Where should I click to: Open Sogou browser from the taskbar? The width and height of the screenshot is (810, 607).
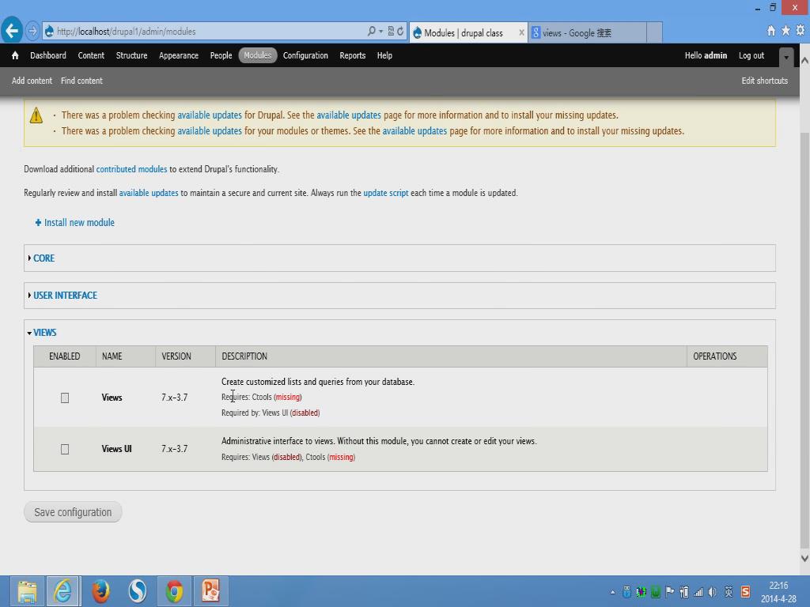click(x=138, y=591)
